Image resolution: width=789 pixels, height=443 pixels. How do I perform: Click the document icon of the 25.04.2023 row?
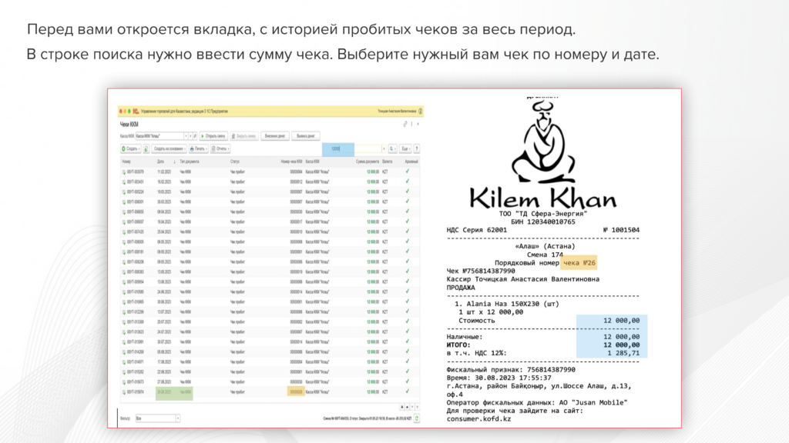[x=124, y=232]
